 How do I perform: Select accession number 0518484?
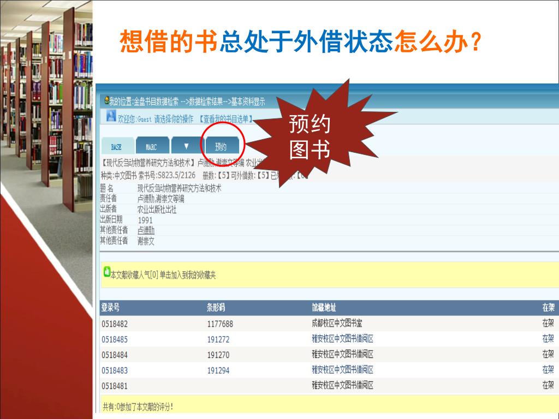tap(115, 355)
